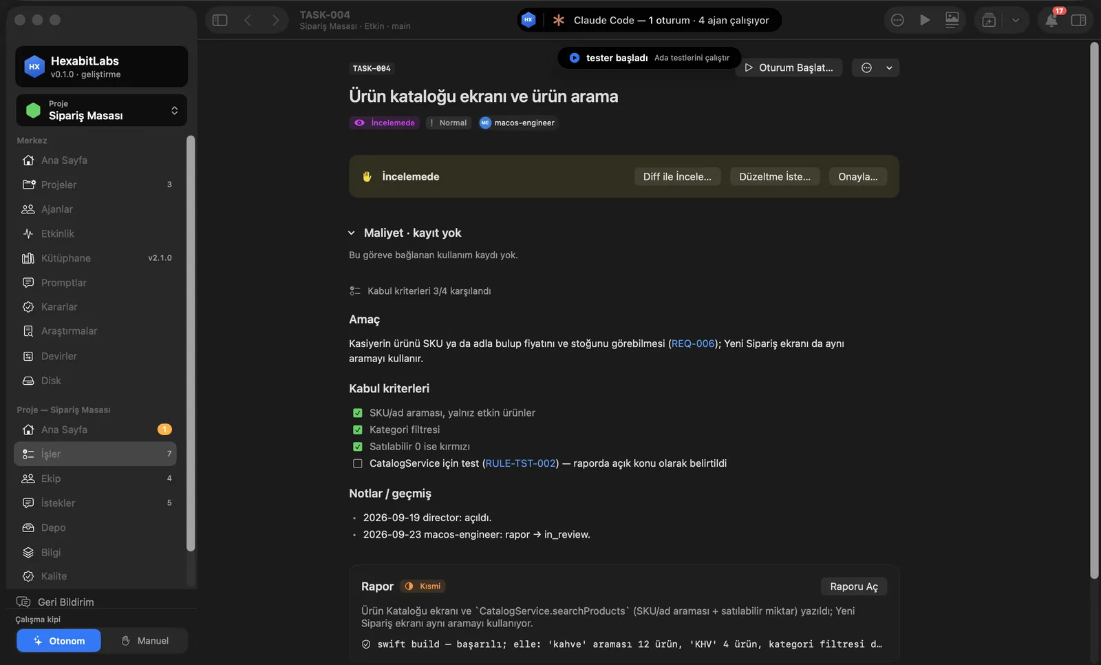Collapse the Maliyet section
Image resolution: width=1101 pixels, height=665 pixels.
click(352, 233)
